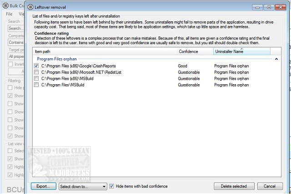Image resolution: width=291 pixels, height=194 pixels.
Task: Uncheck the Google\CrashReports leftover item
Action: pyautogui.click(x=36, y=66)
